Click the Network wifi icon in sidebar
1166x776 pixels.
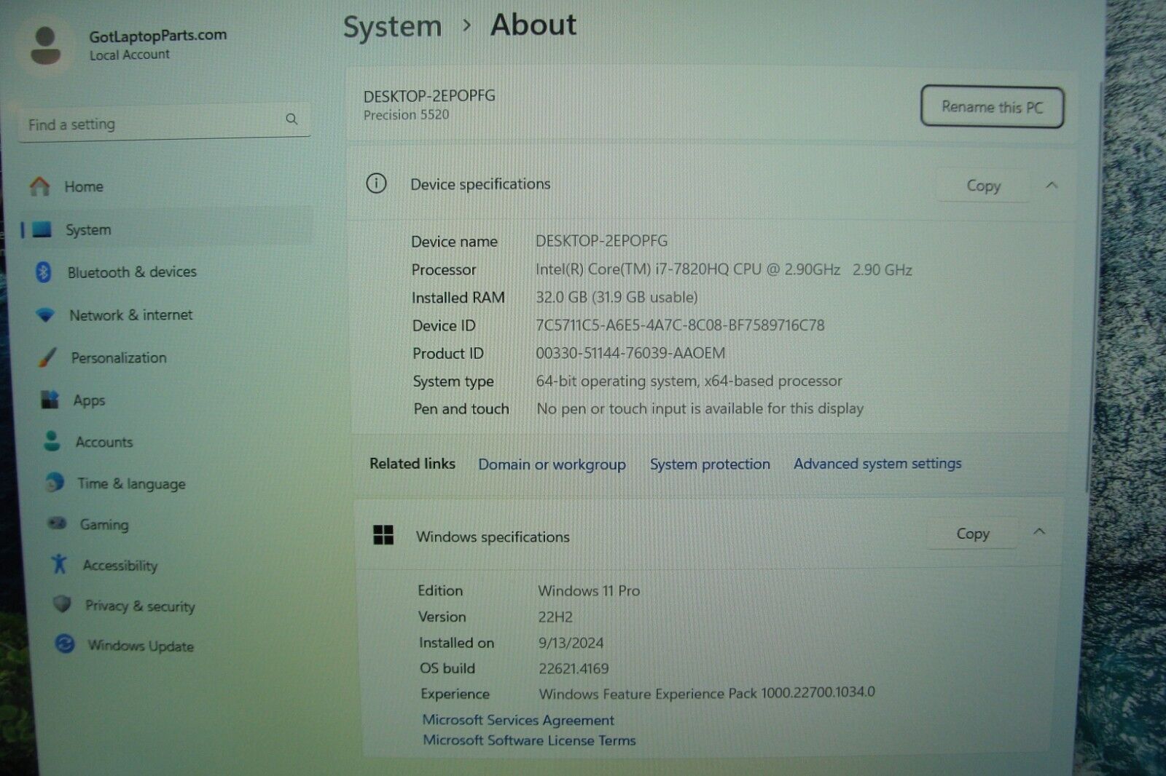click(45, 315)
